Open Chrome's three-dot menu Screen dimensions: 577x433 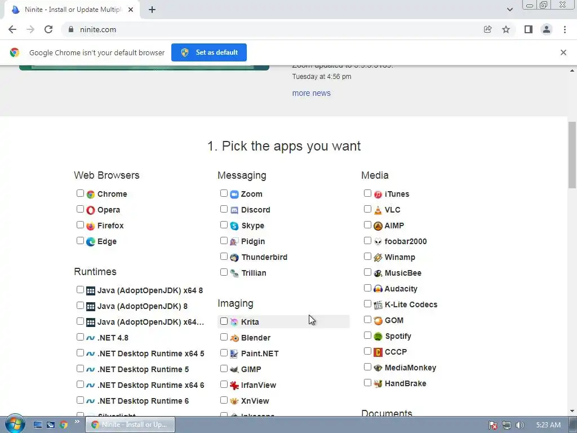coord(565,29)
